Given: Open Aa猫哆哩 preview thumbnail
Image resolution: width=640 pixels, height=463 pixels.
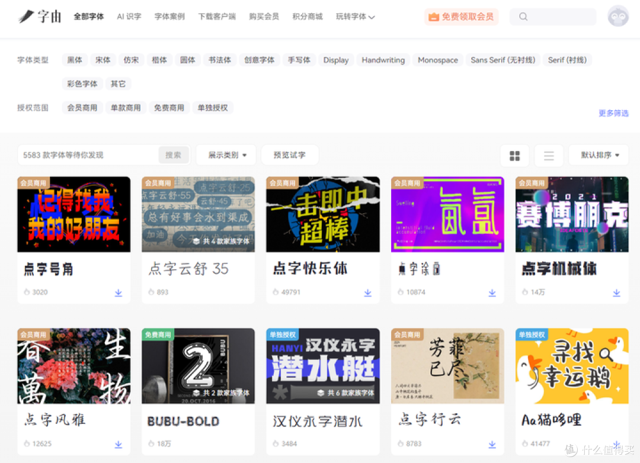Looking at the screenshot, I should click(572, 366).
